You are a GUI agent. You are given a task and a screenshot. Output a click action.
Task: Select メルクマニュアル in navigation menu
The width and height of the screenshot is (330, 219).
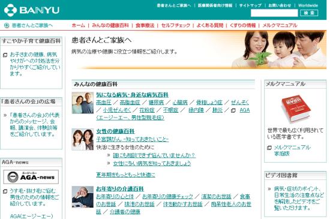(x=280, y=25)
